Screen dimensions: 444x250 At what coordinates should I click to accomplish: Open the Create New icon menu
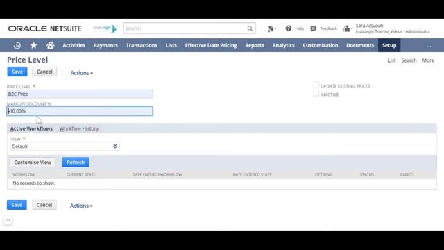pyautogui.click(x=272, y=28)
